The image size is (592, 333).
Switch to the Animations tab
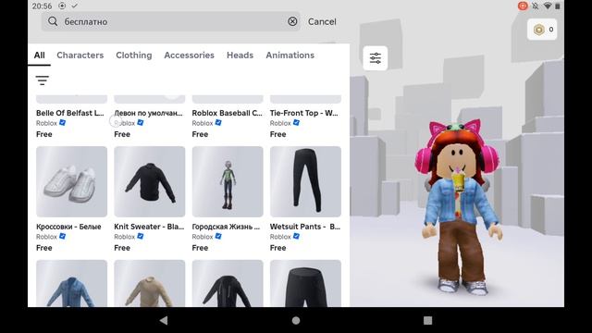pos(290,55)
